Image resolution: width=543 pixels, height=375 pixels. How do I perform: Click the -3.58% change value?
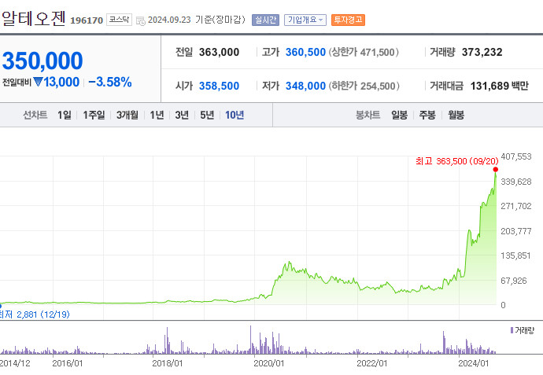tap(109, 82)
